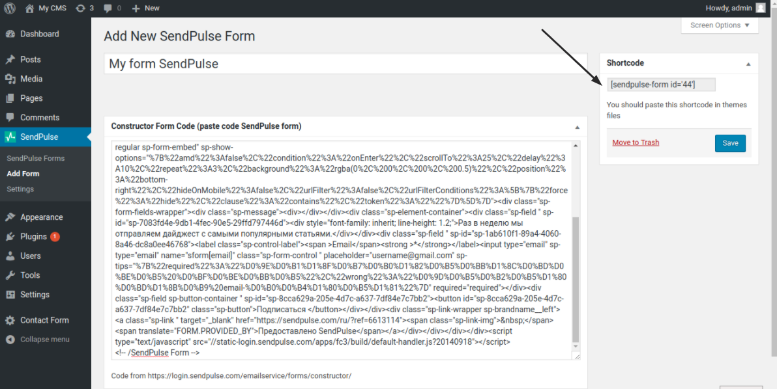Viewport: 777px width, 389px height.
Task: Click the admin avatar icon
Action: pyautogui.click(x=761, y=8)
